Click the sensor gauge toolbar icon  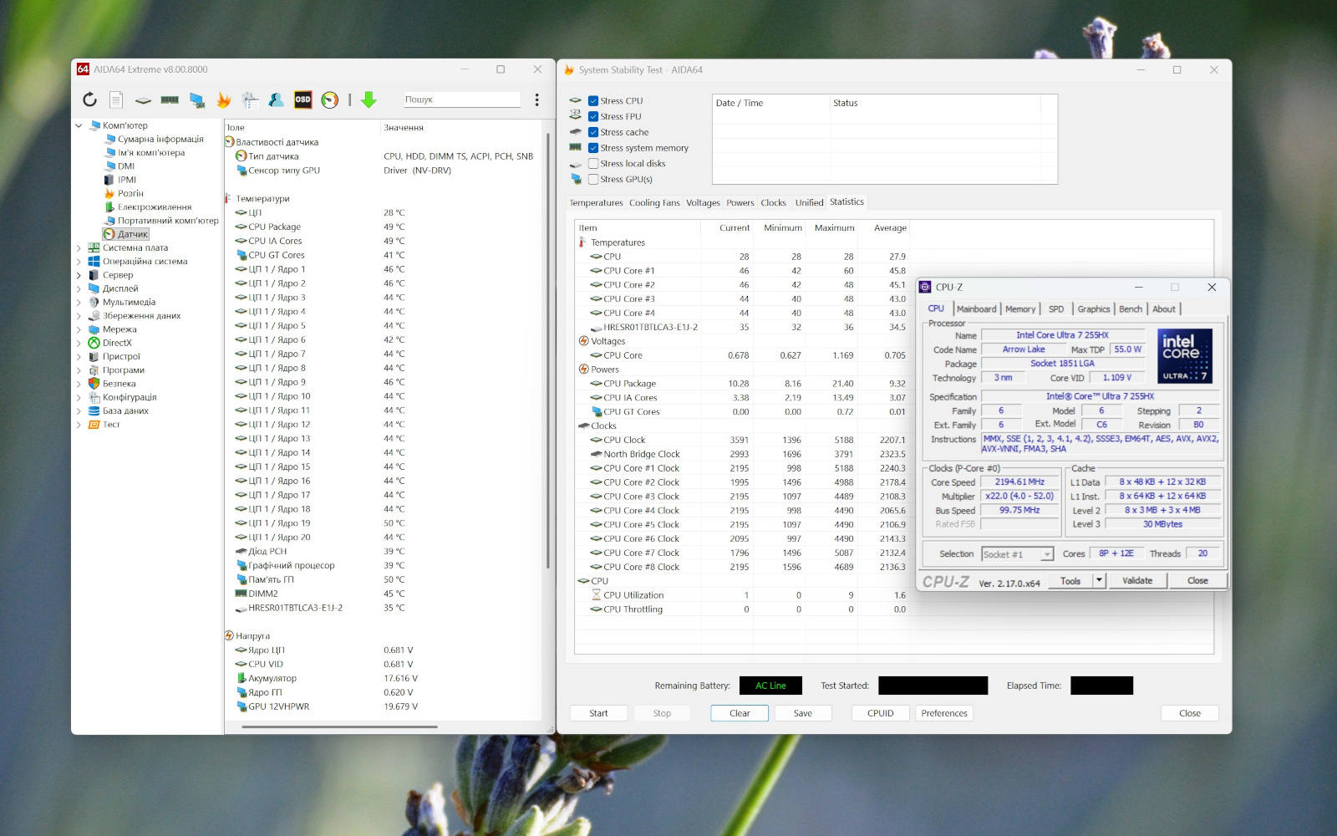tap(330, 100)
